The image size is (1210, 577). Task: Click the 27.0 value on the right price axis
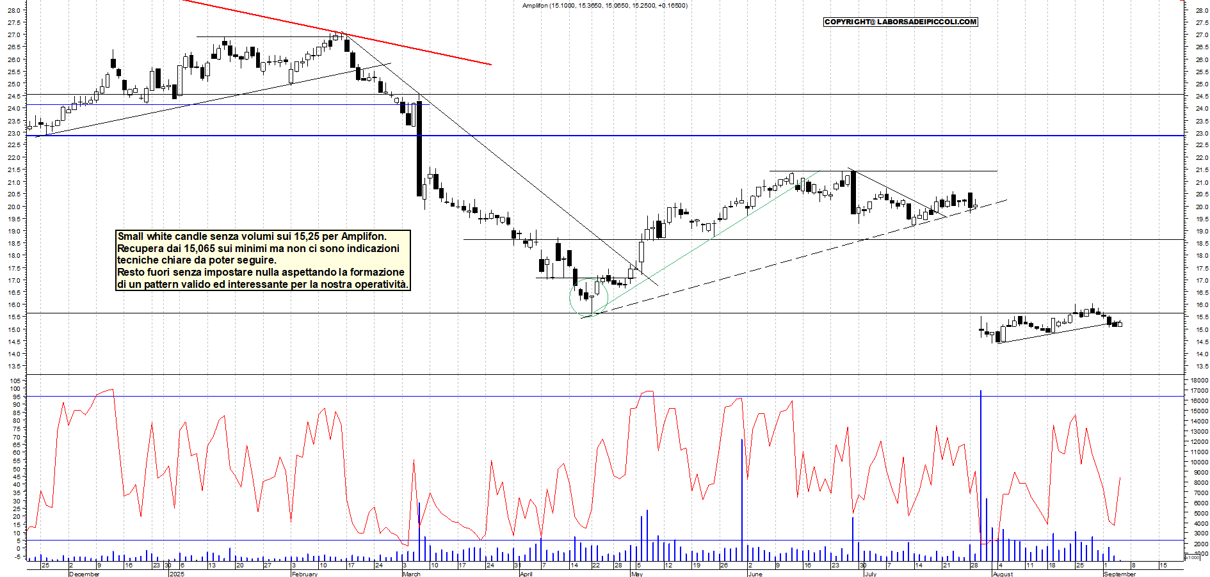(1201, 35)
